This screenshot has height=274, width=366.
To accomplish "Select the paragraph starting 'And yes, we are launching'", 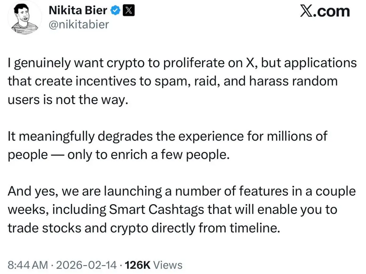I will click(182, 210).
